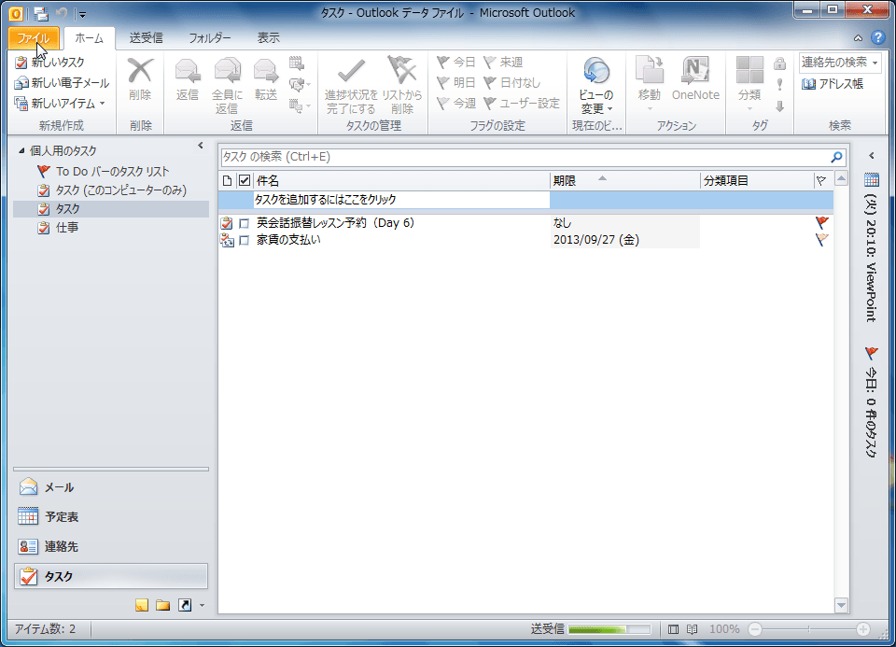Click the search magnifier icon
Screen dimensions: 896x647
(836, 157)
